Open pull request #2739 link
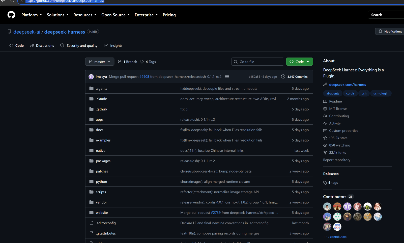The height and width of the screenshot is (243, 404). pos(216,213)
